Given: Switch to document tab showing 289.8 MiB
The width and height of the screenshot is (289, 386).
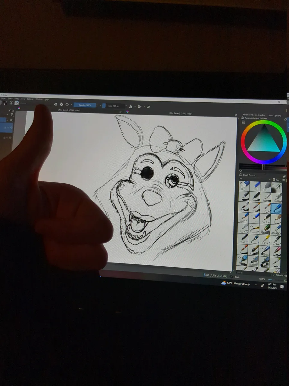Looking at the screenshot, I should (x=69, y=110).
